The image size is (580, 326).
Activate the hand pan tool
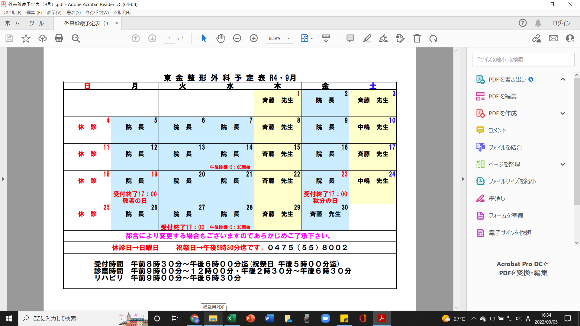click(x=221, y=38)
